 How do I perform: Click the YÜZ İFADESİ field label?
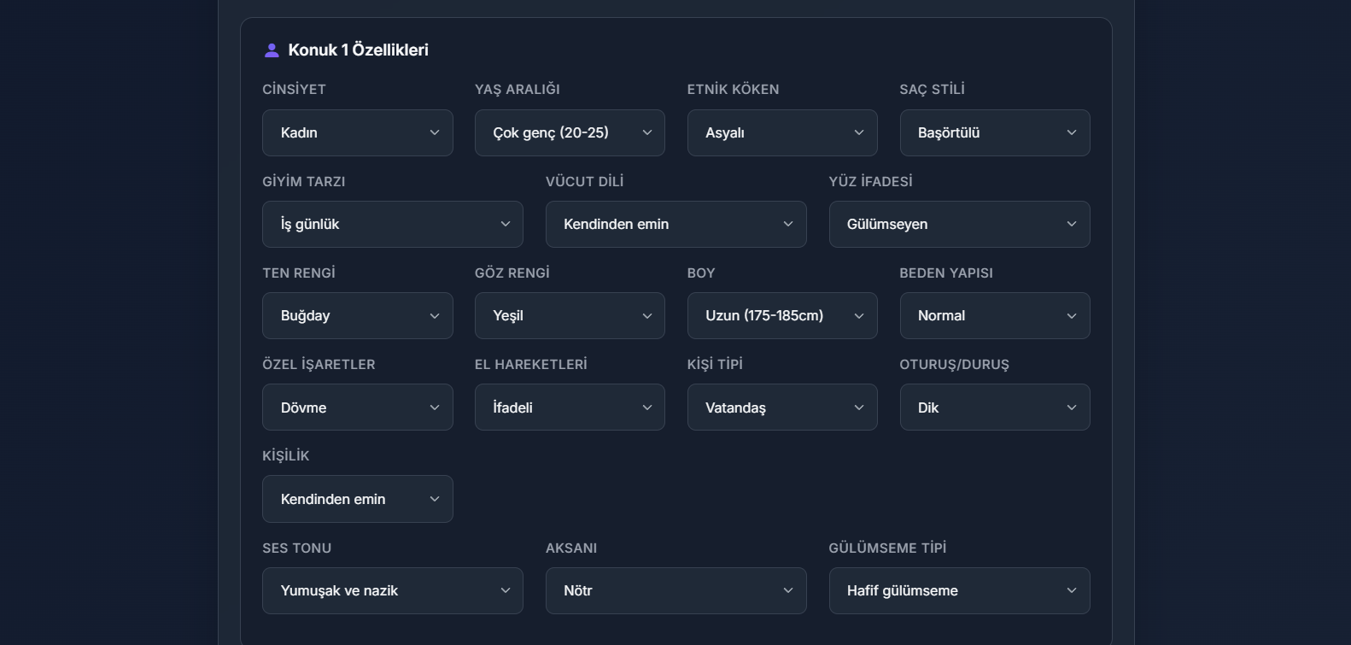(871, 181)
